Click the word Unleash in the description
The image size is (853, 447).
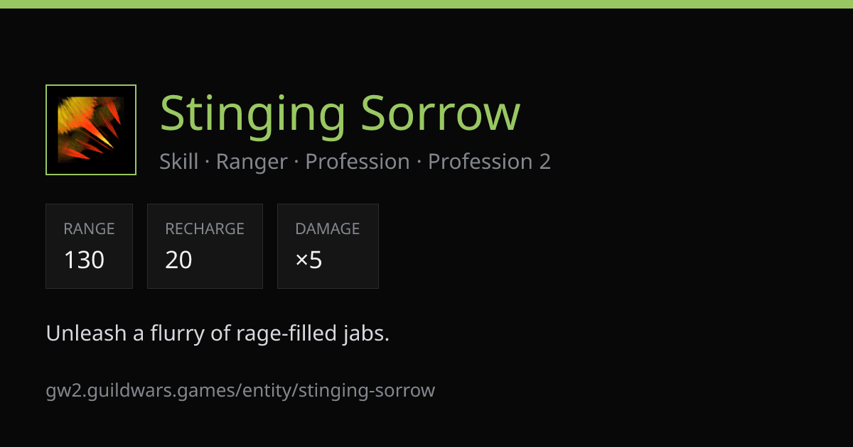pyautogui.click(x=86, y=333)
